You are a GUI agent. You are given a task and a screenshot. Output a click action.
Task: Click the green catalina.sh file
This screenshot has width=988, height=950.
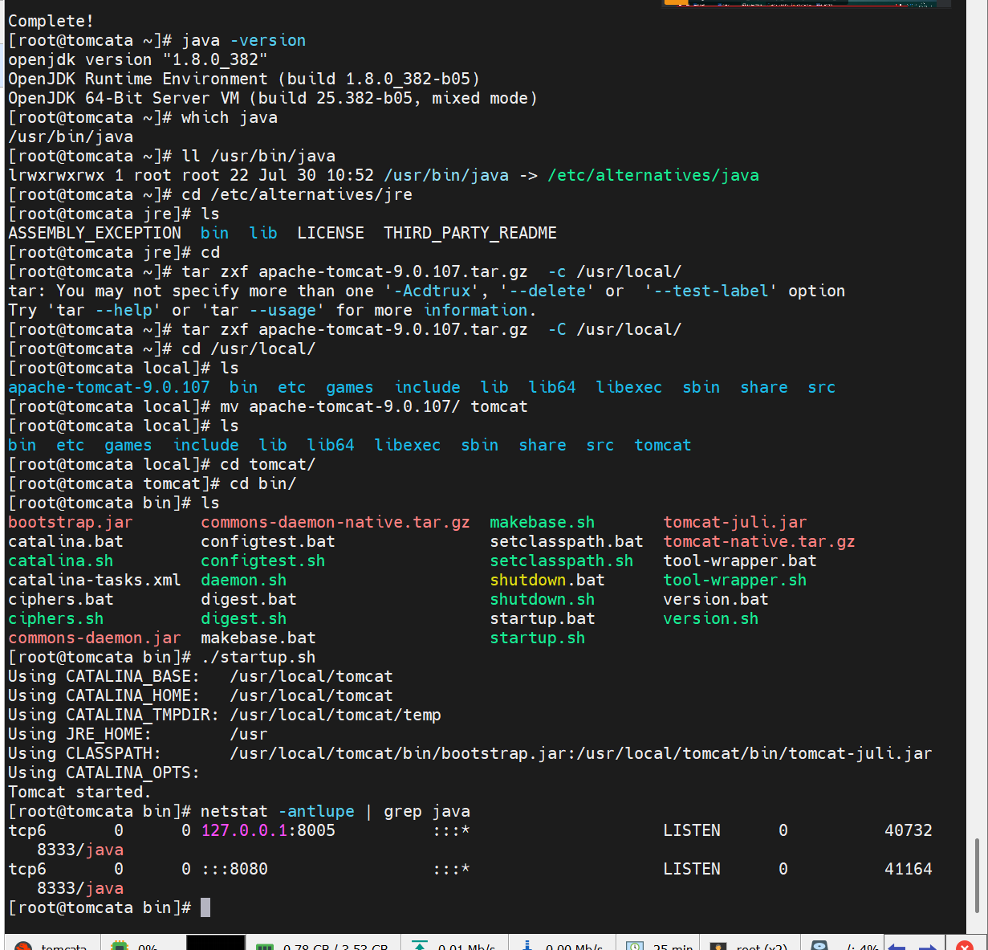pyautogui.click(x=61, y=561)
